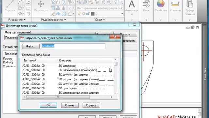Select the Circle drawing tool
The image size is (209, 118).
coord(20,8)
